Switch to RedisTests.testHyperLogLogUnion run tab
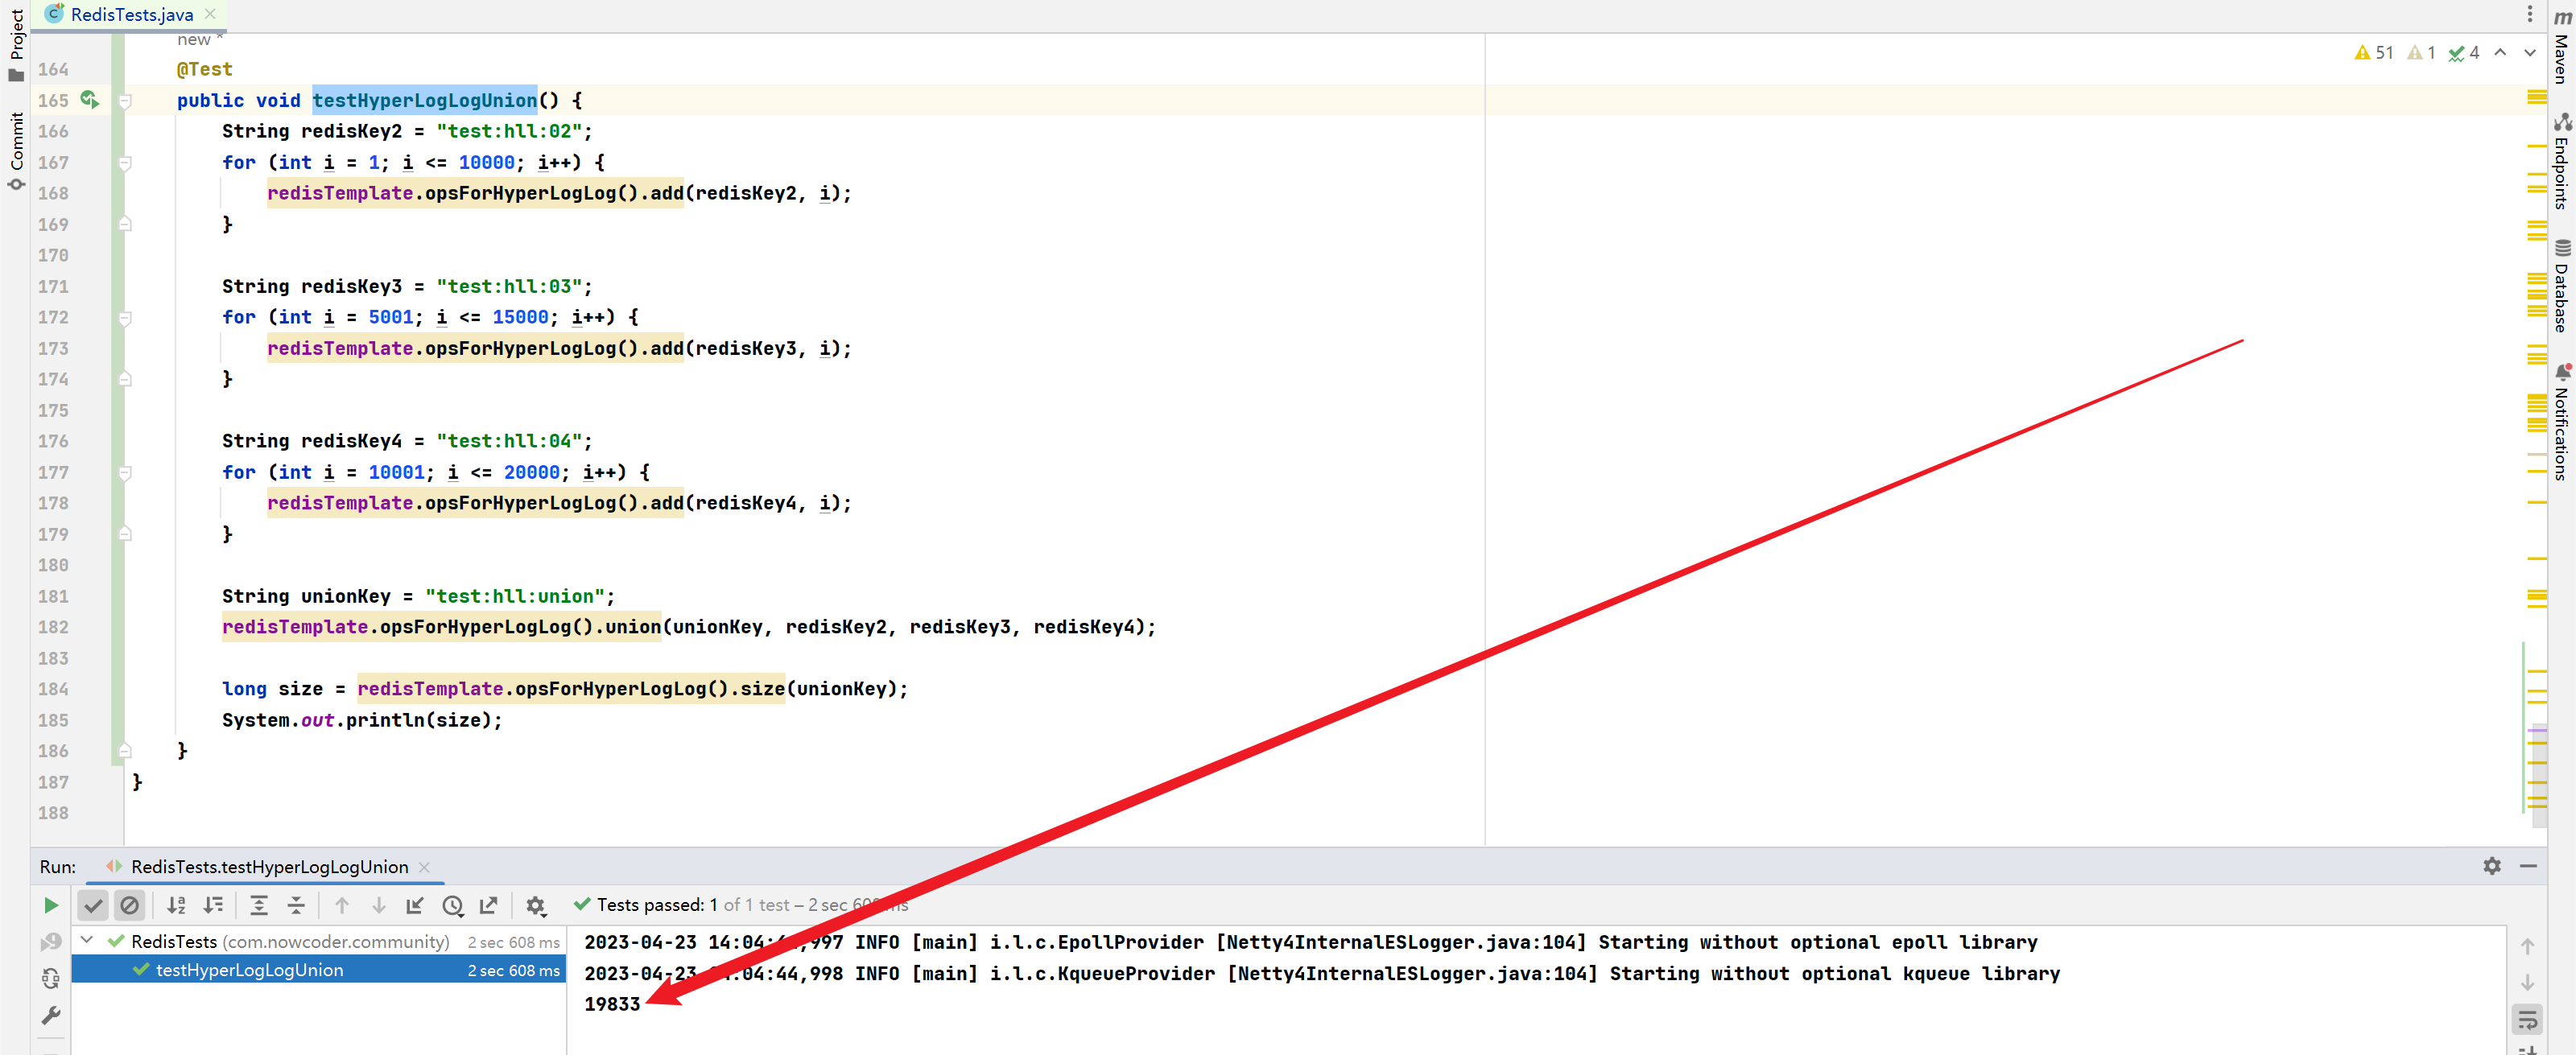Screen dimensions: 2576x1055 (270, 866)
